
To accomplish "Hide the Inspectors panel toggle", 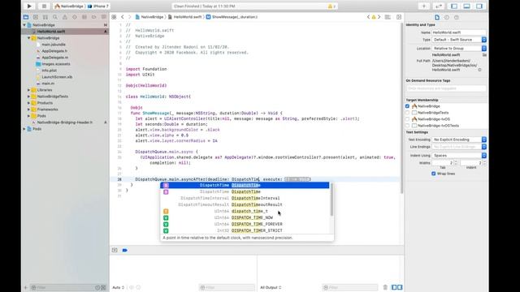I will coord(479,6).
